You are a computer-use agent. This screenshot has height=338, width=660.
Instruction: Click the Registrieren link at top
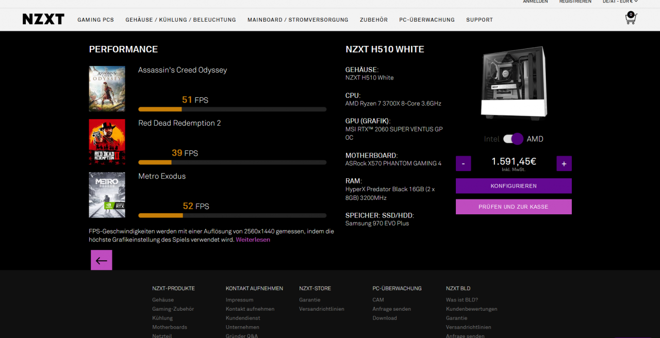(x=575, y=2)
